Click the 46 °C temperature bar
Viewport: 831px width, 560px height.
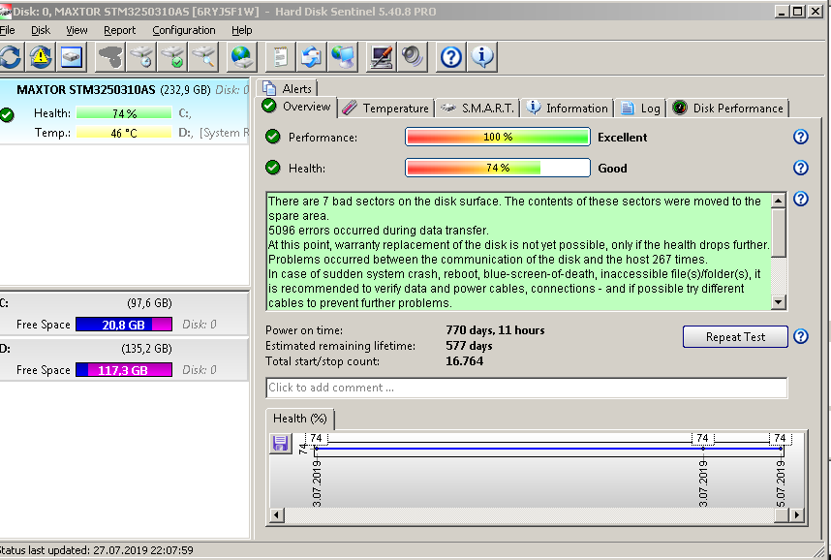coord(124,133)
